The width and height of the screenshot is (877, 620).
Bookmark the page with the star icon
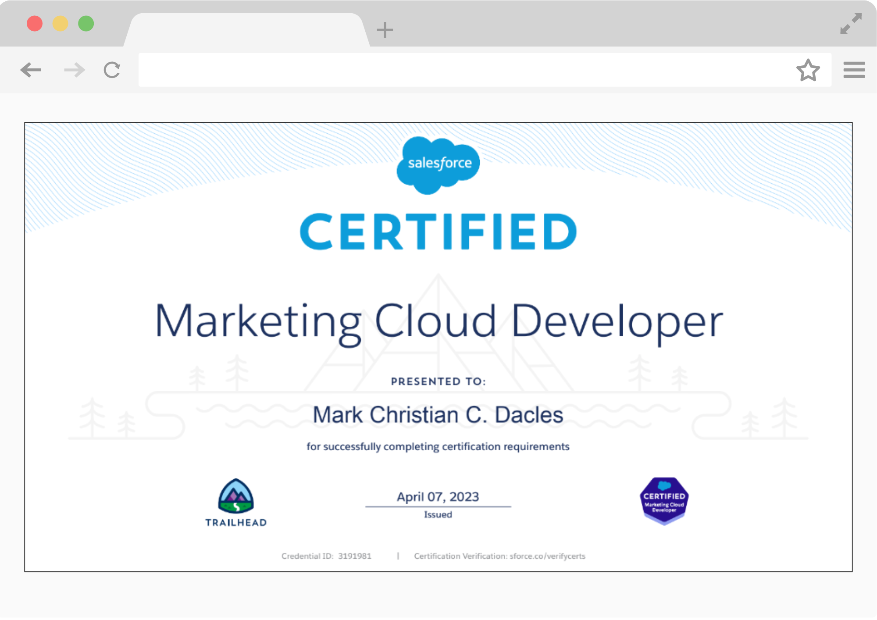808,70
